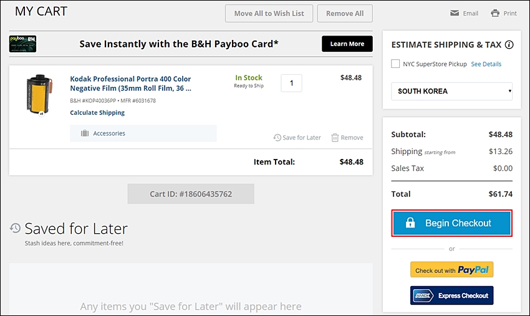Click Learn More about Payboo
The width and height of the screenshot is (530, 316).
[347, 44]
